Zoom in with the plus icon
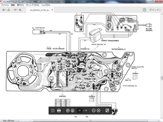The image size is (163, 122). [x=98, y=110]
